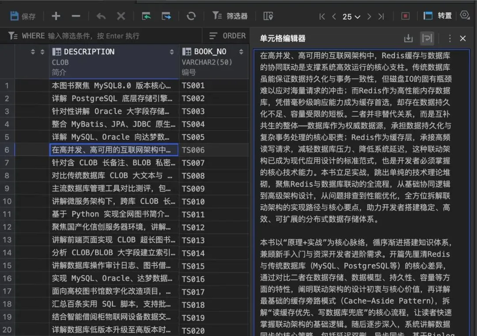Screen dimensions: 477x336
Task: Click the import data icon
Action: click(x=146, y=16)
